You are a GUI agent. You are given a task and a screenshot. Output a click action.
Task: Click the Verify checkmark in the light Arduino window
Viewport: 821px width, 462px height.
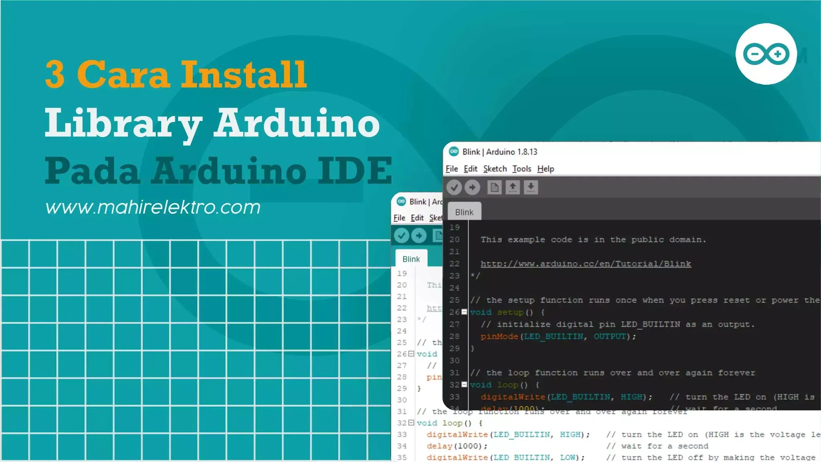pos(401,235)
